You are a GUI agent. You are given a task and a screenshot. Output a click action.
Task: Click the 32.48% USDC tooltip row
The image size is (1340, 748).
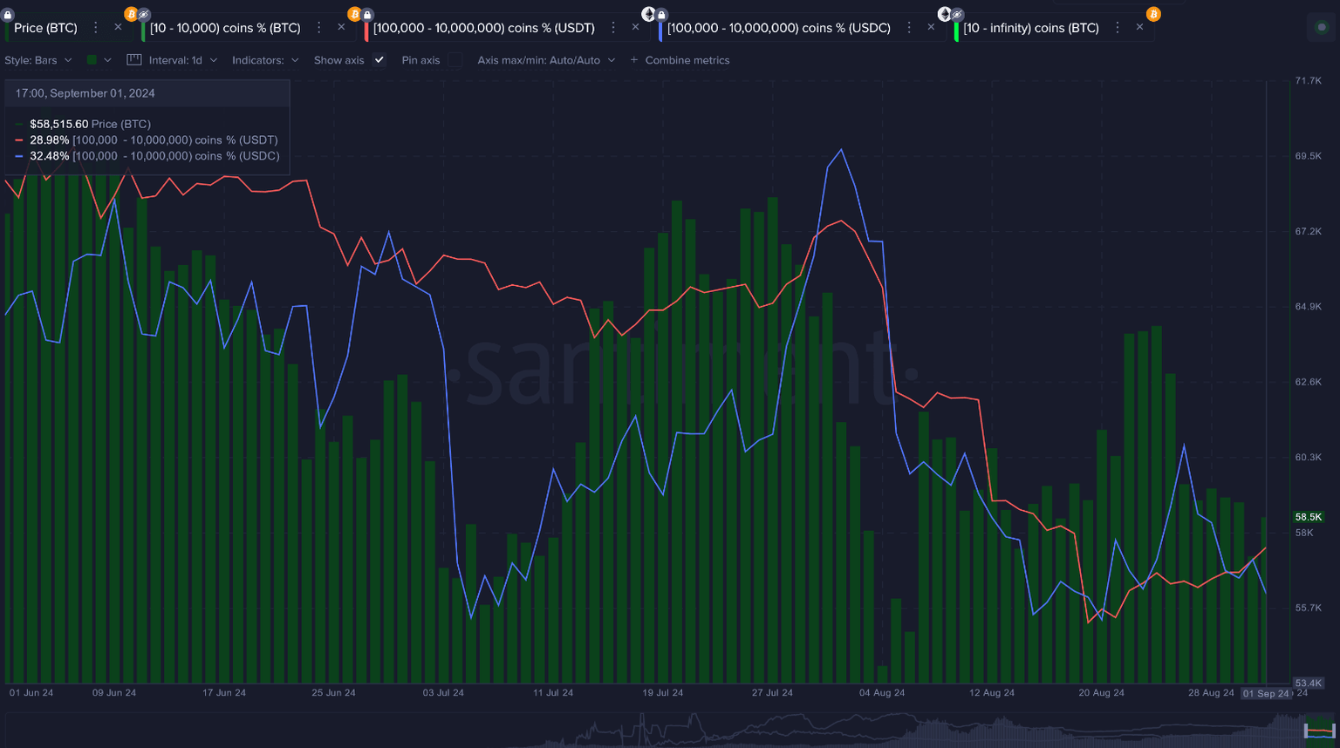(147, 156)
